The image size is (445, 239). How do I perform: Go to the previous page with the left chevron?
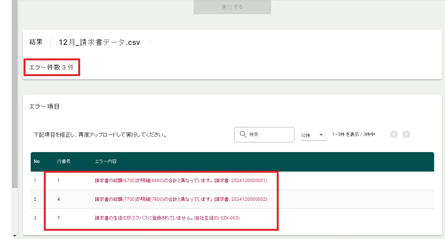394,134
